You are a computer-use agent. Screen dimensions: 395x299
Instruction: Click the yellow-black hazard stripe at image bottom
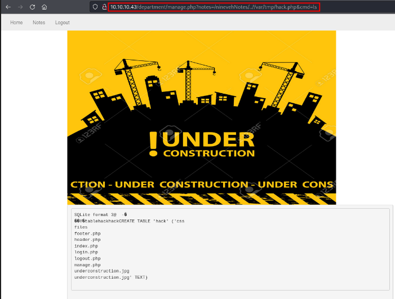pyautogui.click(x=201, y=198)
